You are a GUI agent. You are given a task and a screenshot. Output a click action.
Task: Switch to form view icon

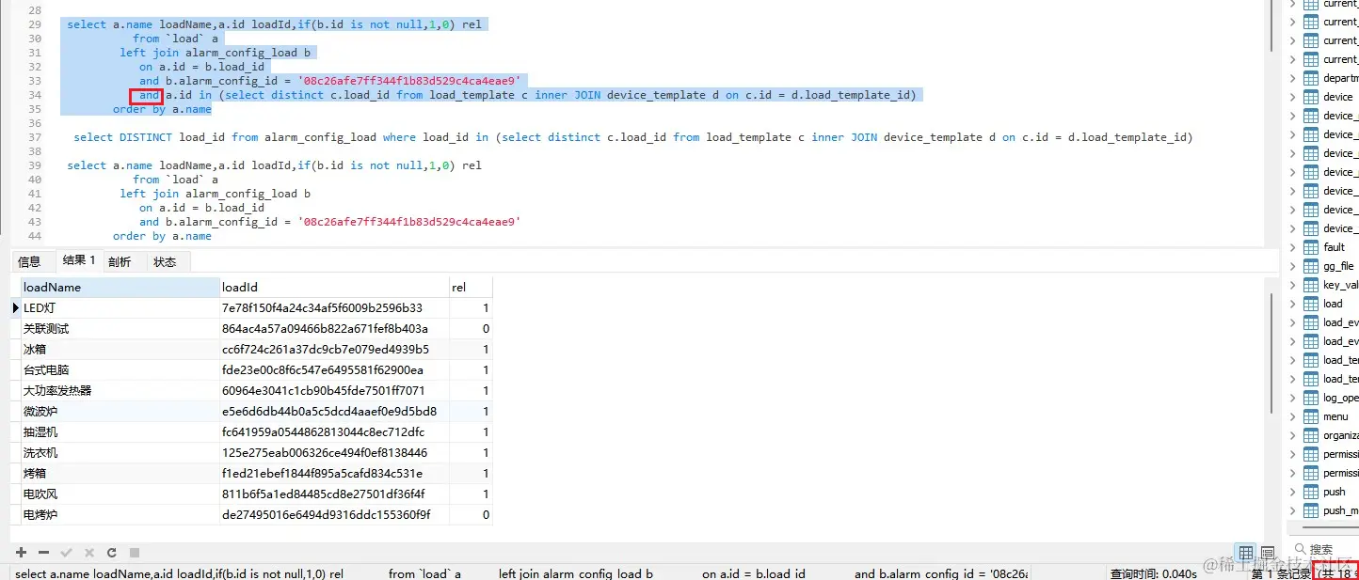pyautogui.click(x=1268, y=553)
